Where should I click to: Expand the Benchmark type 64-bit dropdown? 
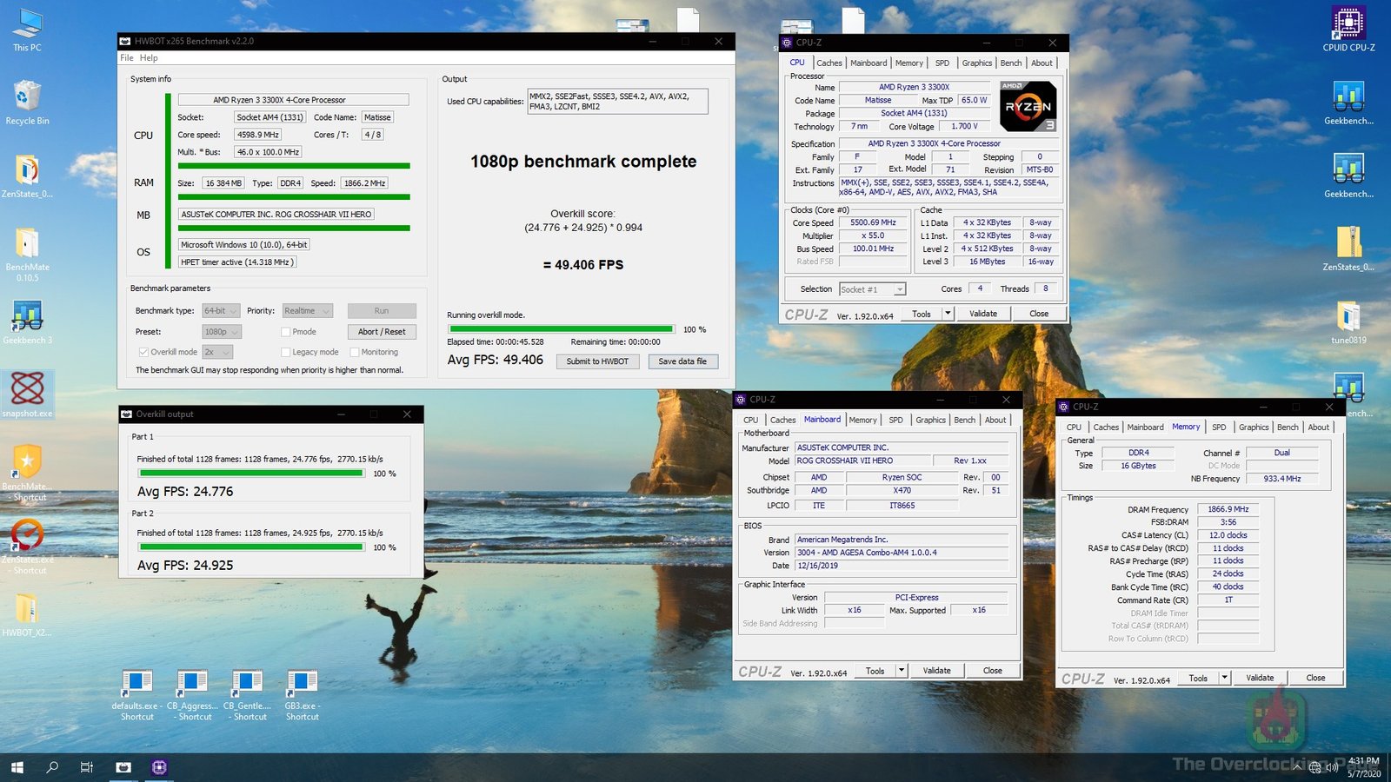pyautogui.click(x=221, y=311)
